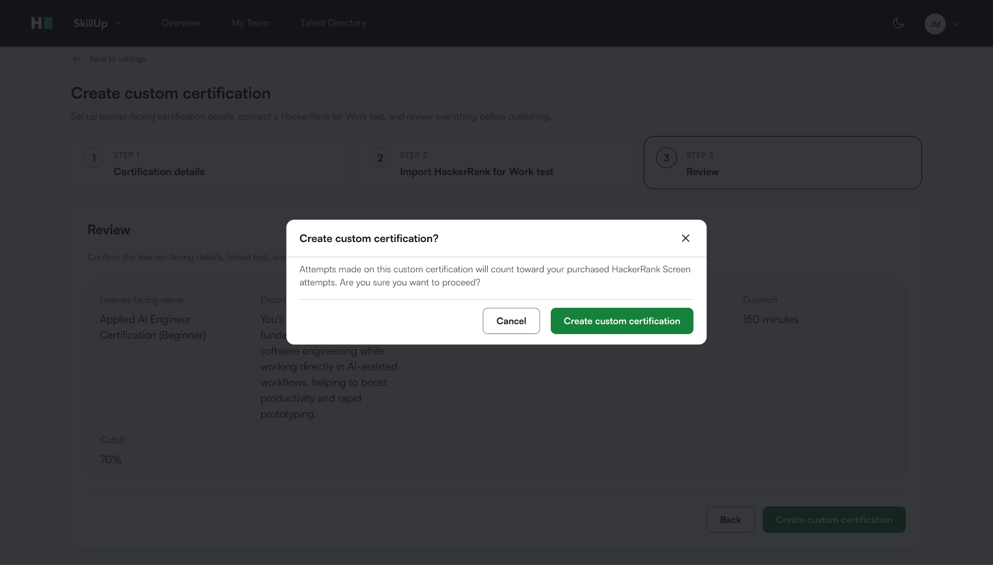
Task: Click the HackerRank logo icon
Action: tap(42, 23)
